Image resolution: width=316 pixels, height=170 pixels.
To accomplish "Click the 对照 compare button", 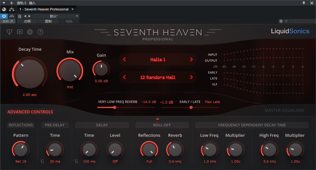I will 27,21.
